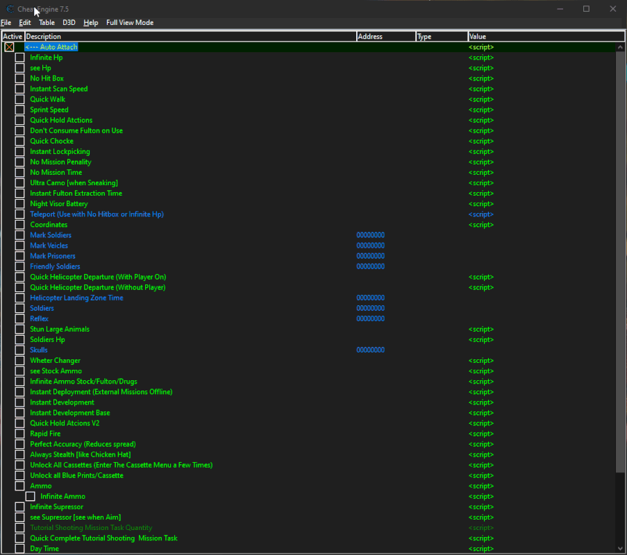This screenshot has width=627, height=555.
Task: Select 'Perfect Accuracy (Reduces spread)' entry
Action: point(83,444)
